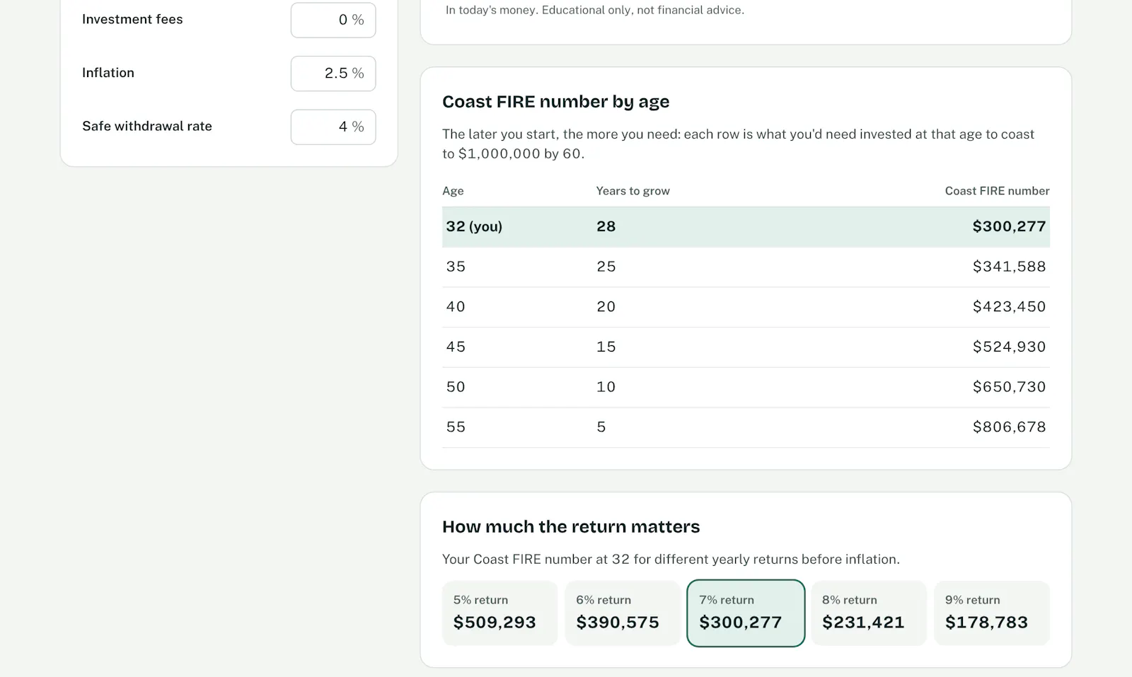This screenshot has width=1132, height=677.
Task: Click the Age column header
Action: point(453,191)
